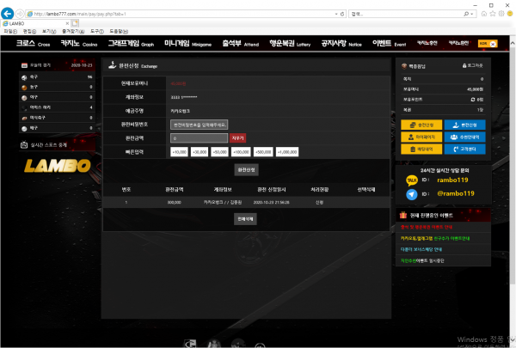This screenshot has width=516, height=348.
Task: Add +10,000 quick amount
Action: coord(180,152)
